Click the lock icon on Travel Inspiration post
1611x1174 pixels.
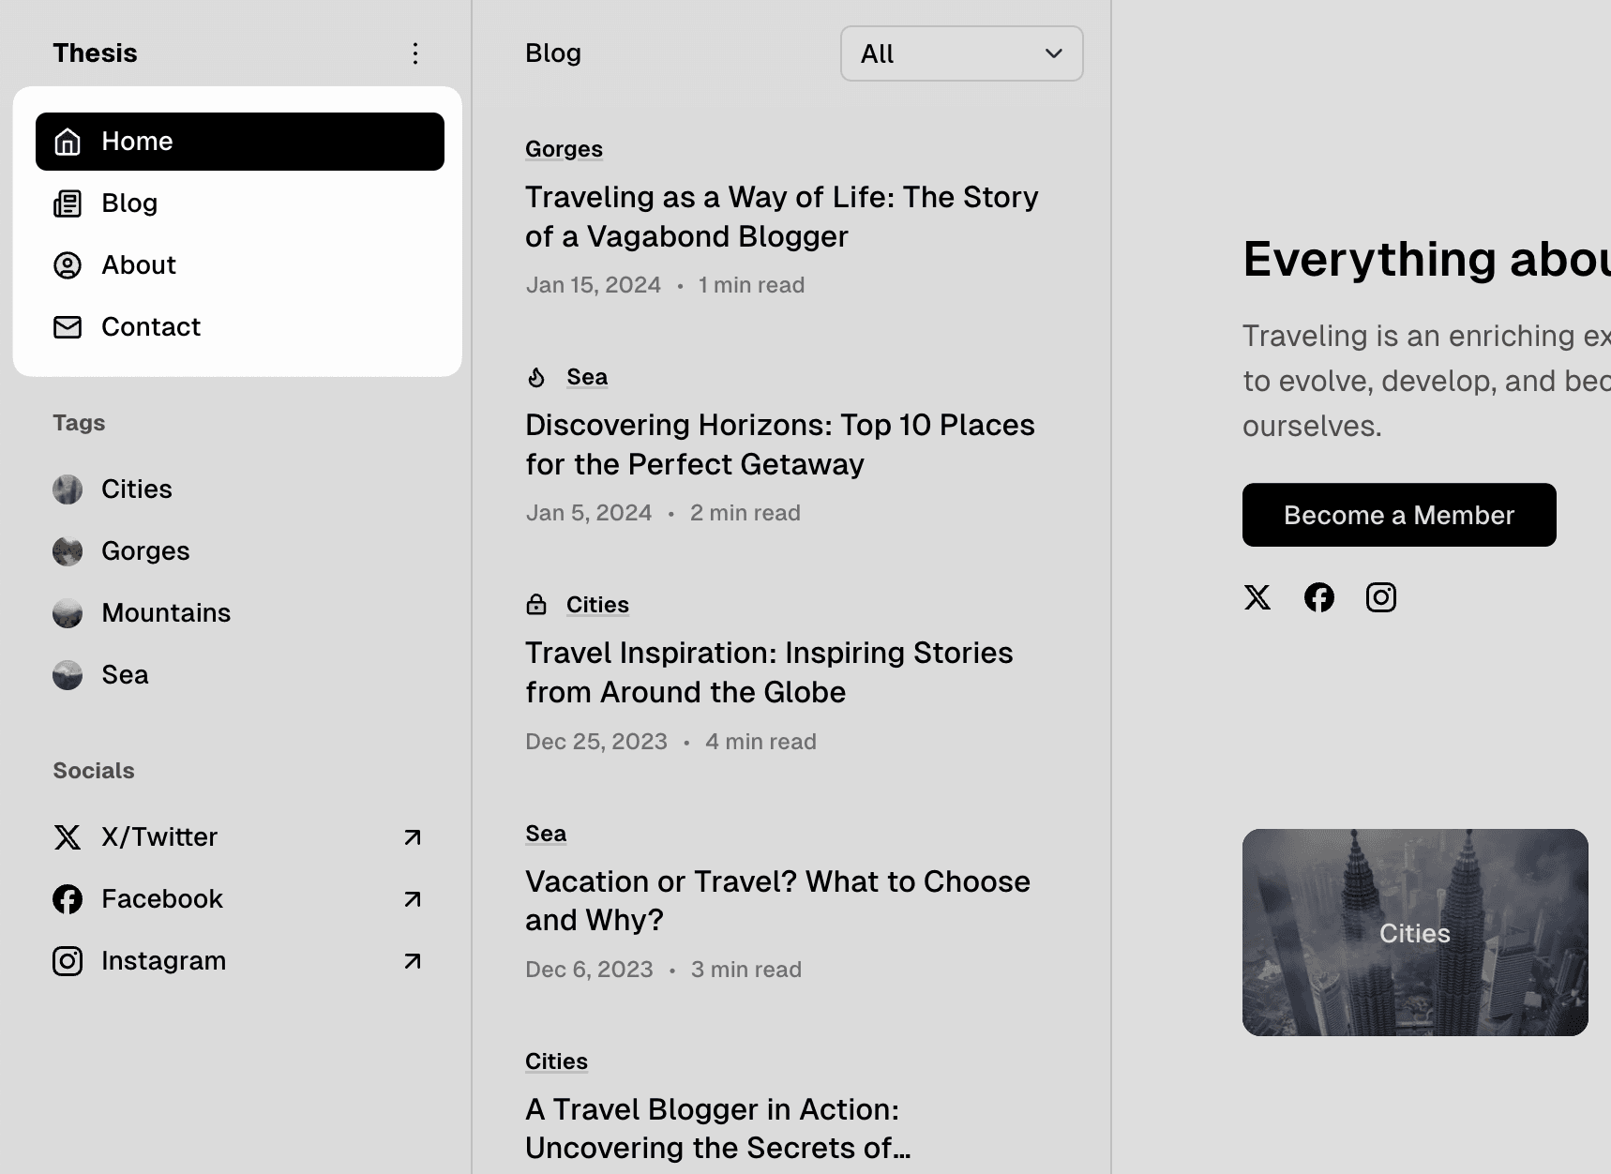pyautogui.click(x=536, y=605)
